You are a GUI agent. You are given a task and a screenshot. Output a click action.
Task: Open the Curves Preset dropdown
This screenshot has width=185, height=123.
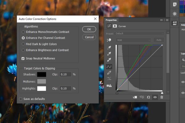tap(139, 34)
